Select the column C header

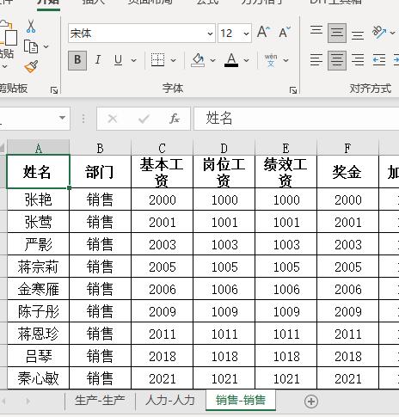tap(163, 148)
